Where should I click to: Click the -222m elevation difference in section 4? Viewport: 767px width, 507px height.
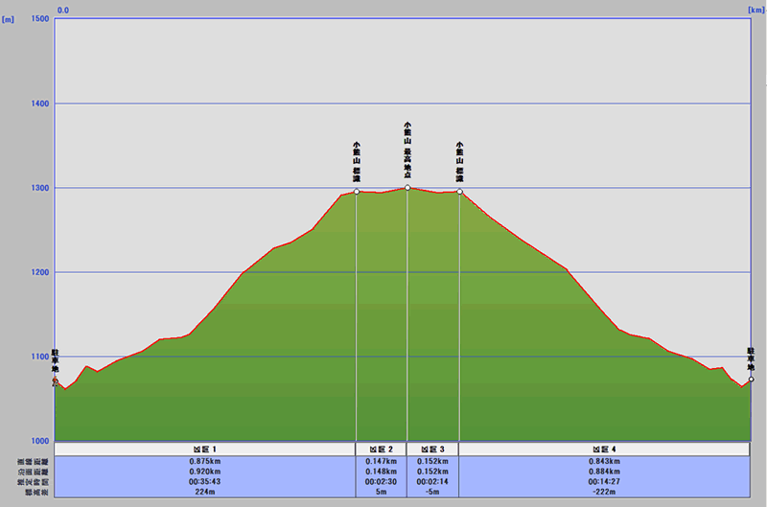[605, 492]
